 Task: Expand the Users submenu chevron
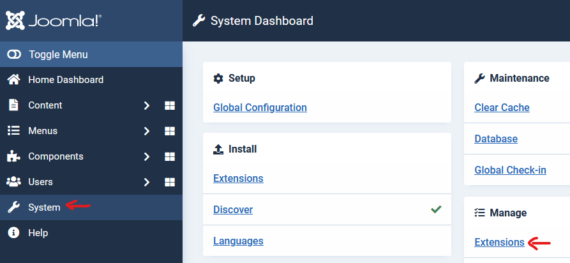click(x=147, y=182)
